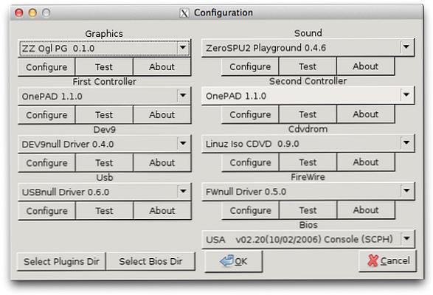This screenshot has height=295, width=433.
Task: Configure the Dev9 plugin
Action: 46,163
